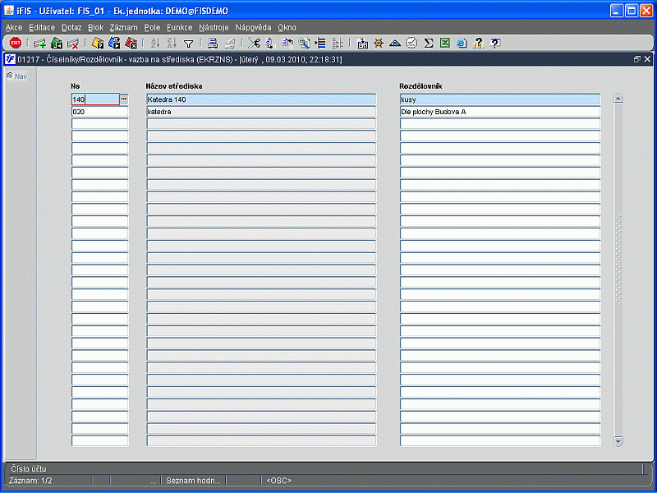Click the question mark help icon
Image resolution: width=657 pixels, height=493 pixels.
pyautogui.click(x=495, y=44)
